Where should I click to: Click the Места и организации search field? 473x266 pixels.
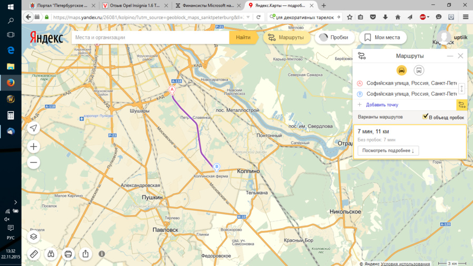(150, 37)
